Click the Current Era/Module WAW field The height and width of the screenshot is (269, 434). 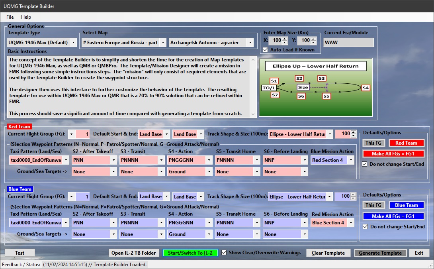[x=348, y=42]
